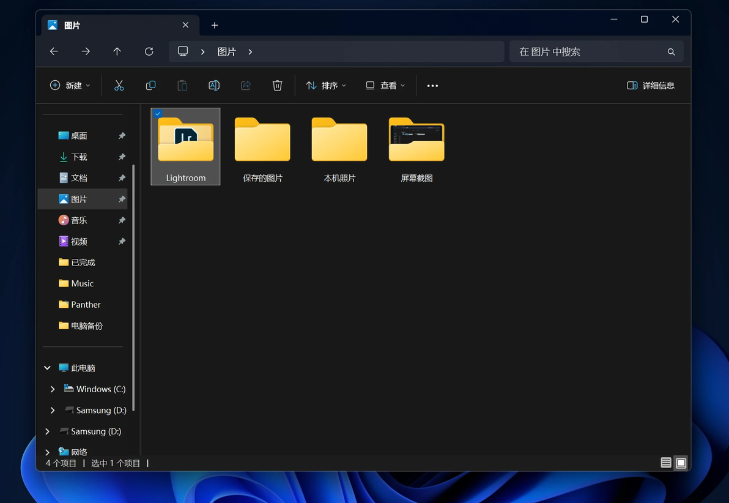Go up one folder level
This screenshot has height=503, width=729.
(117, 51)
